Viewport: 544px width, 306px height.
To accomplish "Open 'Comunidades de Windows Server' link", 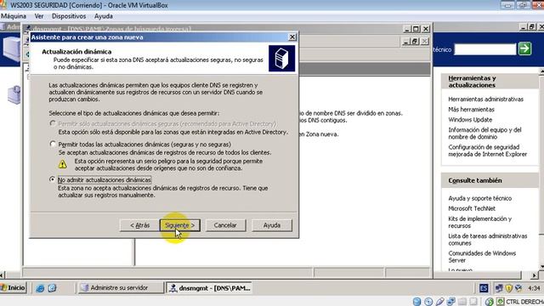I will coord(482,257).
